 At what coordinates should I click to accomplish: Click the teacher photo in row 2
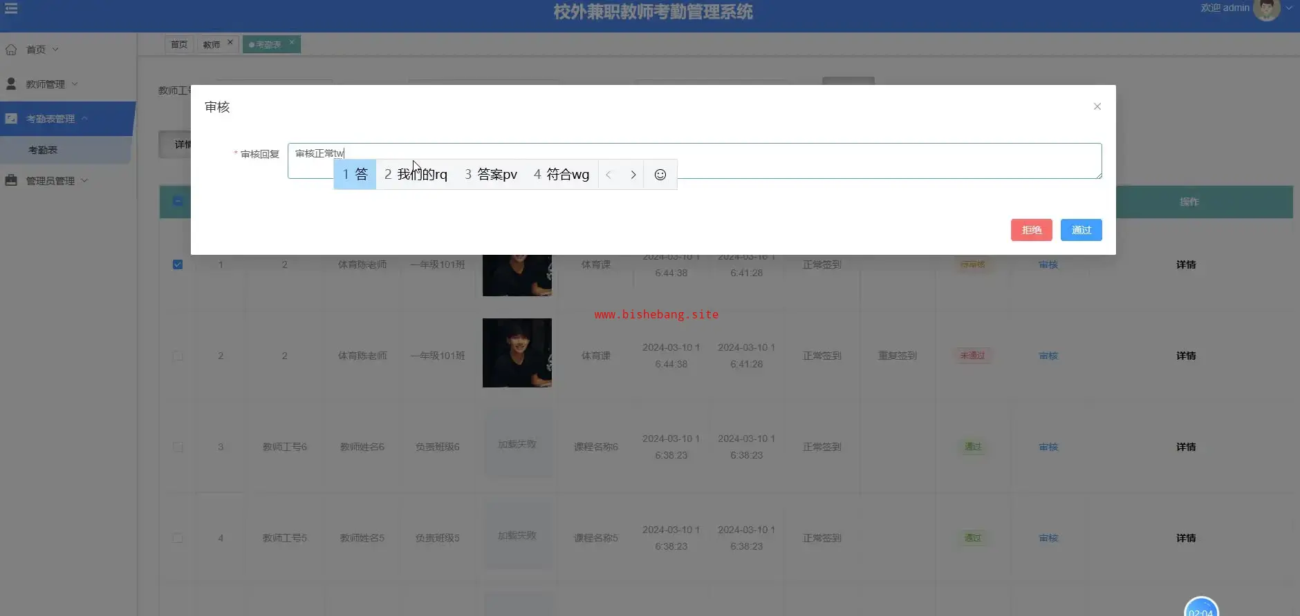517,353
